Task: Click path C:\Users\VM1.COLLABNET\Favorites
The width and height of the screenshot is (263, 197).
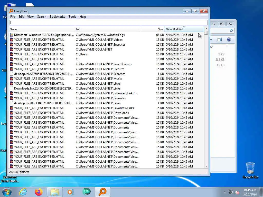Action: coord(101,98)
